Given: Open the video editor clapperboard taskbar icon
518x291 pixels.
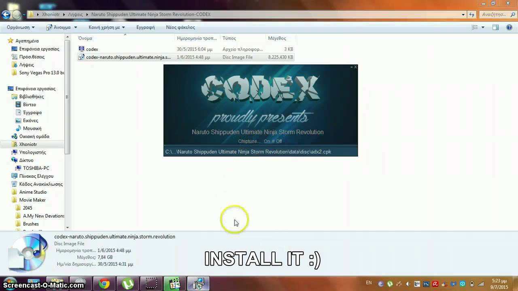Looking at the screenshot, I should point(175,284).
